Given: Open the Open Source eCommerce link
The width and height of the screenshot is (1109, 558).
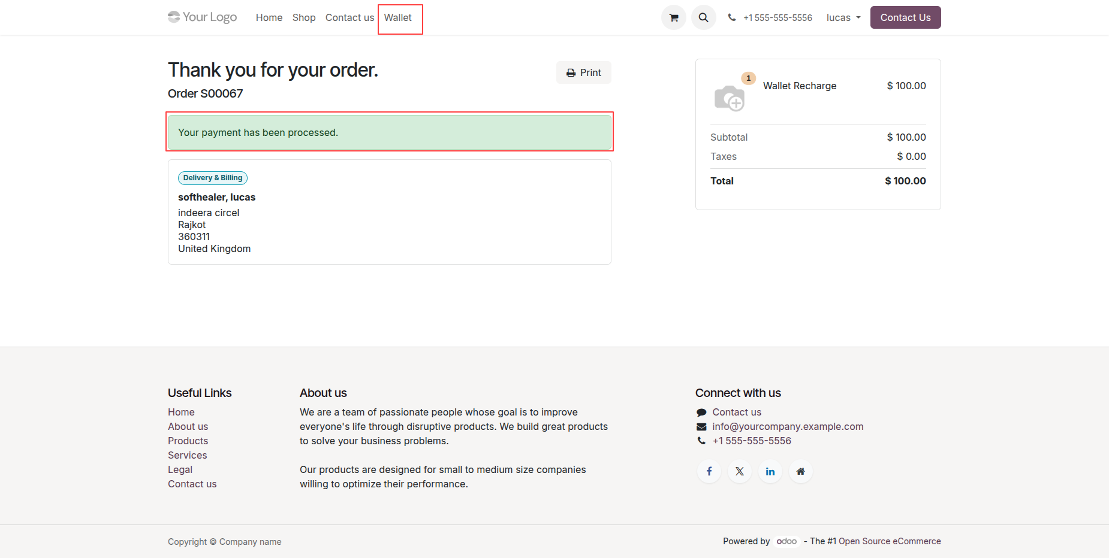Looking at the screenshot, I should pyautogui.click(x=890, y=541).
